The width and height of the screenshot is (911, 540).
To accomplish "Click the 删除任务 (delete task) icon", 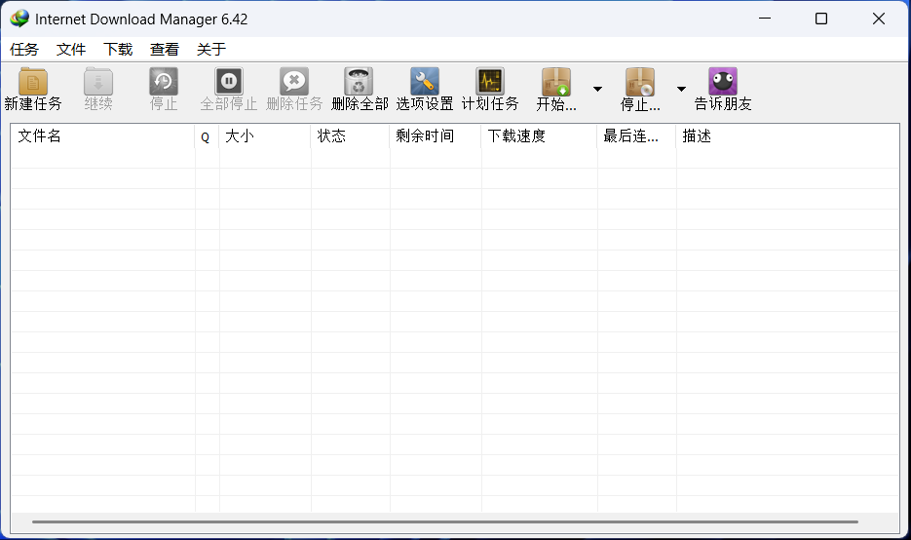I will click(293, 82).
